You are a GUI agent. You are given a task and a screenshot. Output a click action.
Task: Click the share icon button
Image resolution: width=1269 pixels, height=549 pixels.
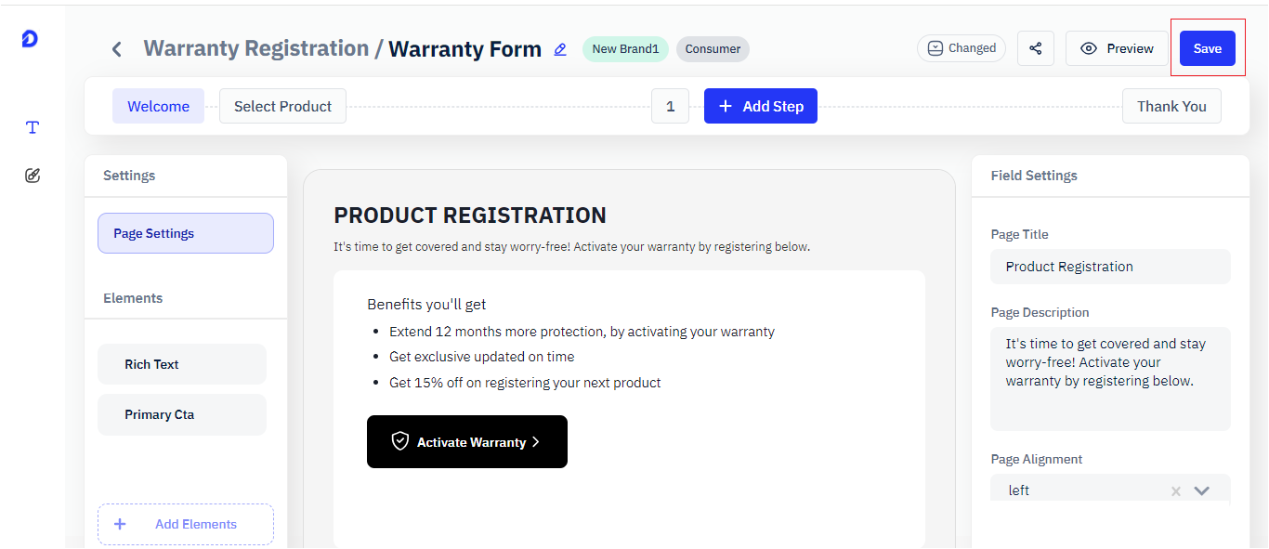(x=1036, y=48)
